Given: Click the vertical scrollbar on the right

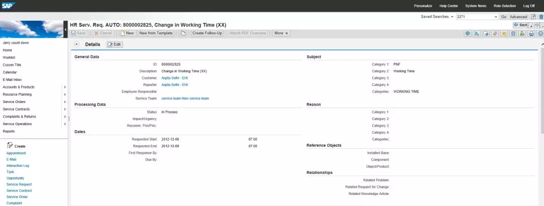Looking at the screenshot, I should 542,90.
